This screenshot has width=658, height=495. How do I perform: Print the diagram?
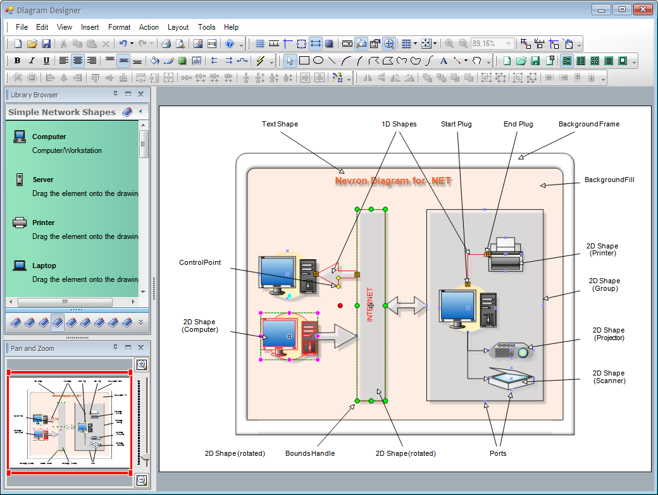pyautogui.click(x=166, y=44)
